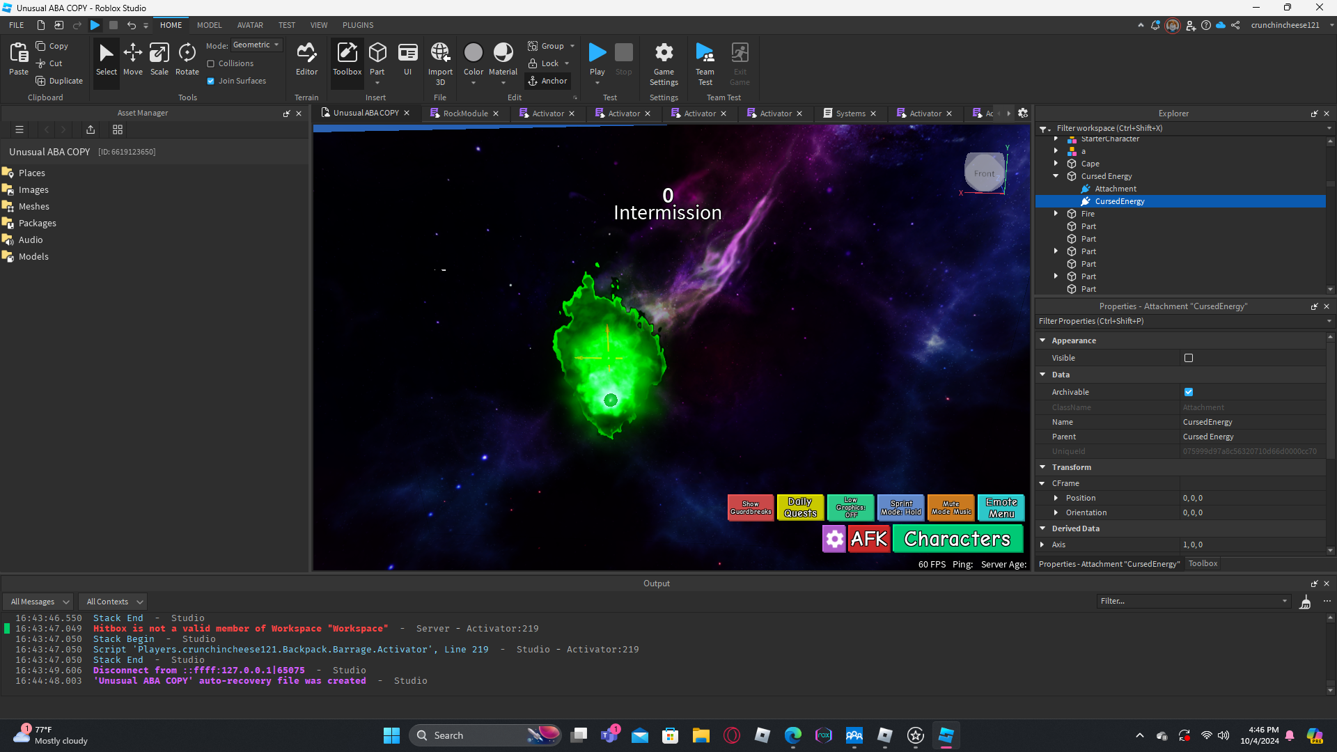The width and height of the screenshot is (1337, 752).
Task: Switch Asset Manager to grid view
Action: tap(118, 130)
